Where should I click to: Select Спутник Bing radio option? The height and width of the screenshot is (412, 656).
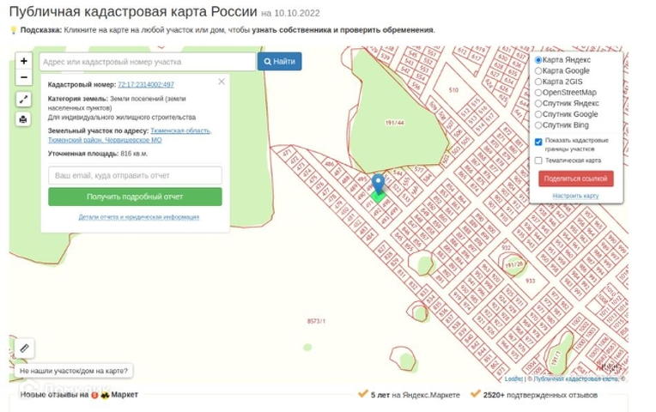click(538, 125)
